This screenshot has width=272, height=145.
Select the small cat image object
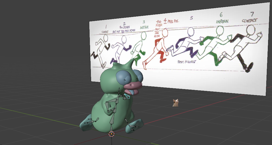click(176, 103)
